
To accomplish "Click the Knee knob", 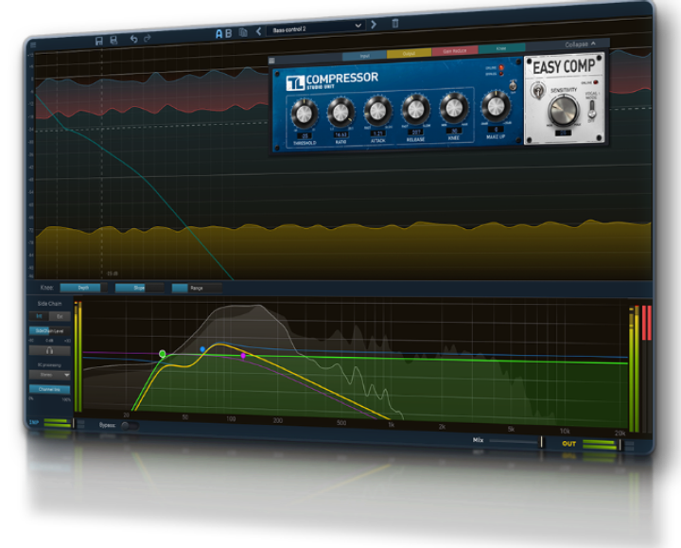I will [x=454, y=107].
